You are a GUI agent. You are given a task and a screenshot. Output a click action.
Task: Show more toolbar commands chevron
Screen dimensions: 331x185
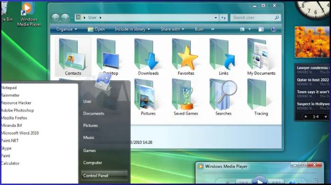point(212,29)
